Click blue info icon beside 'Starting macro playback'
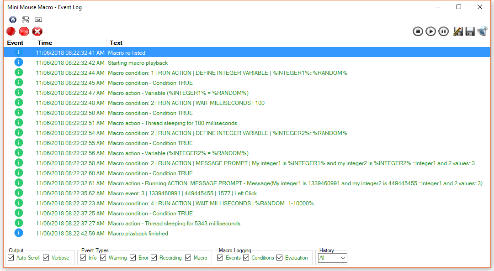Viewport: 494px width, 271px height. [x=19, y=63]
